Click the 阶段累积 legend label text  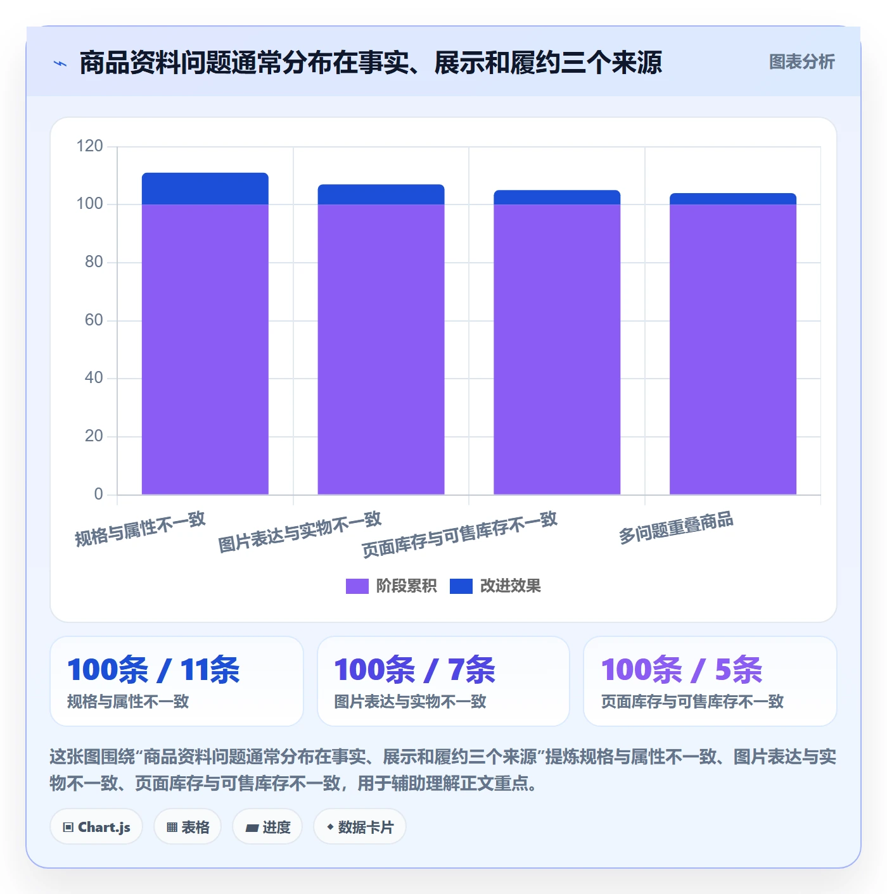(x=406, y=586)
